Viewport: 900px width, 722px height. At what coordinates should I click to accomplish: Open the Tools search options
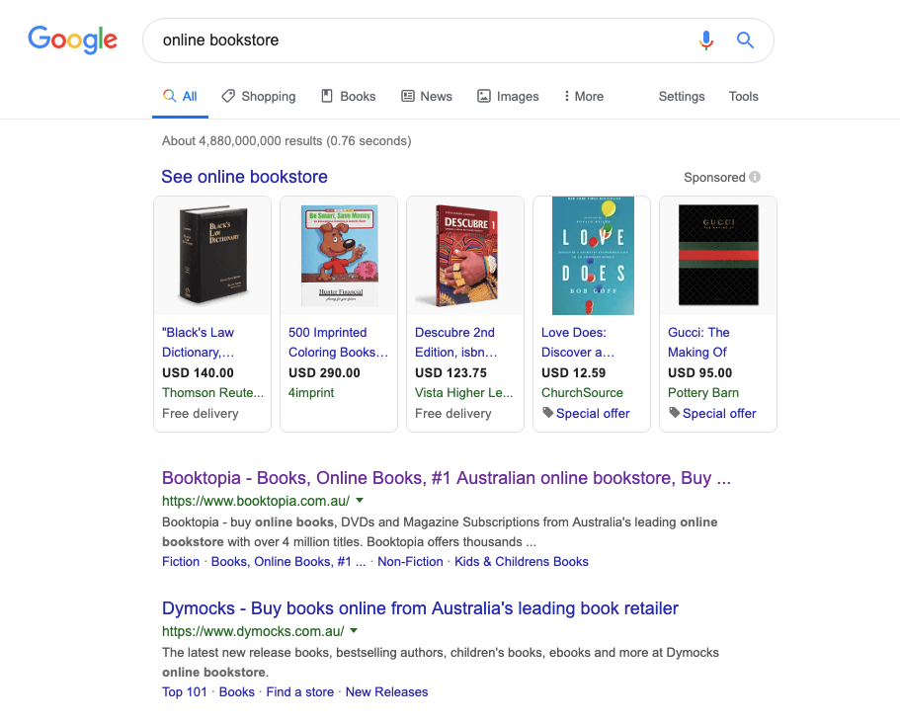[x=743, y=97]
